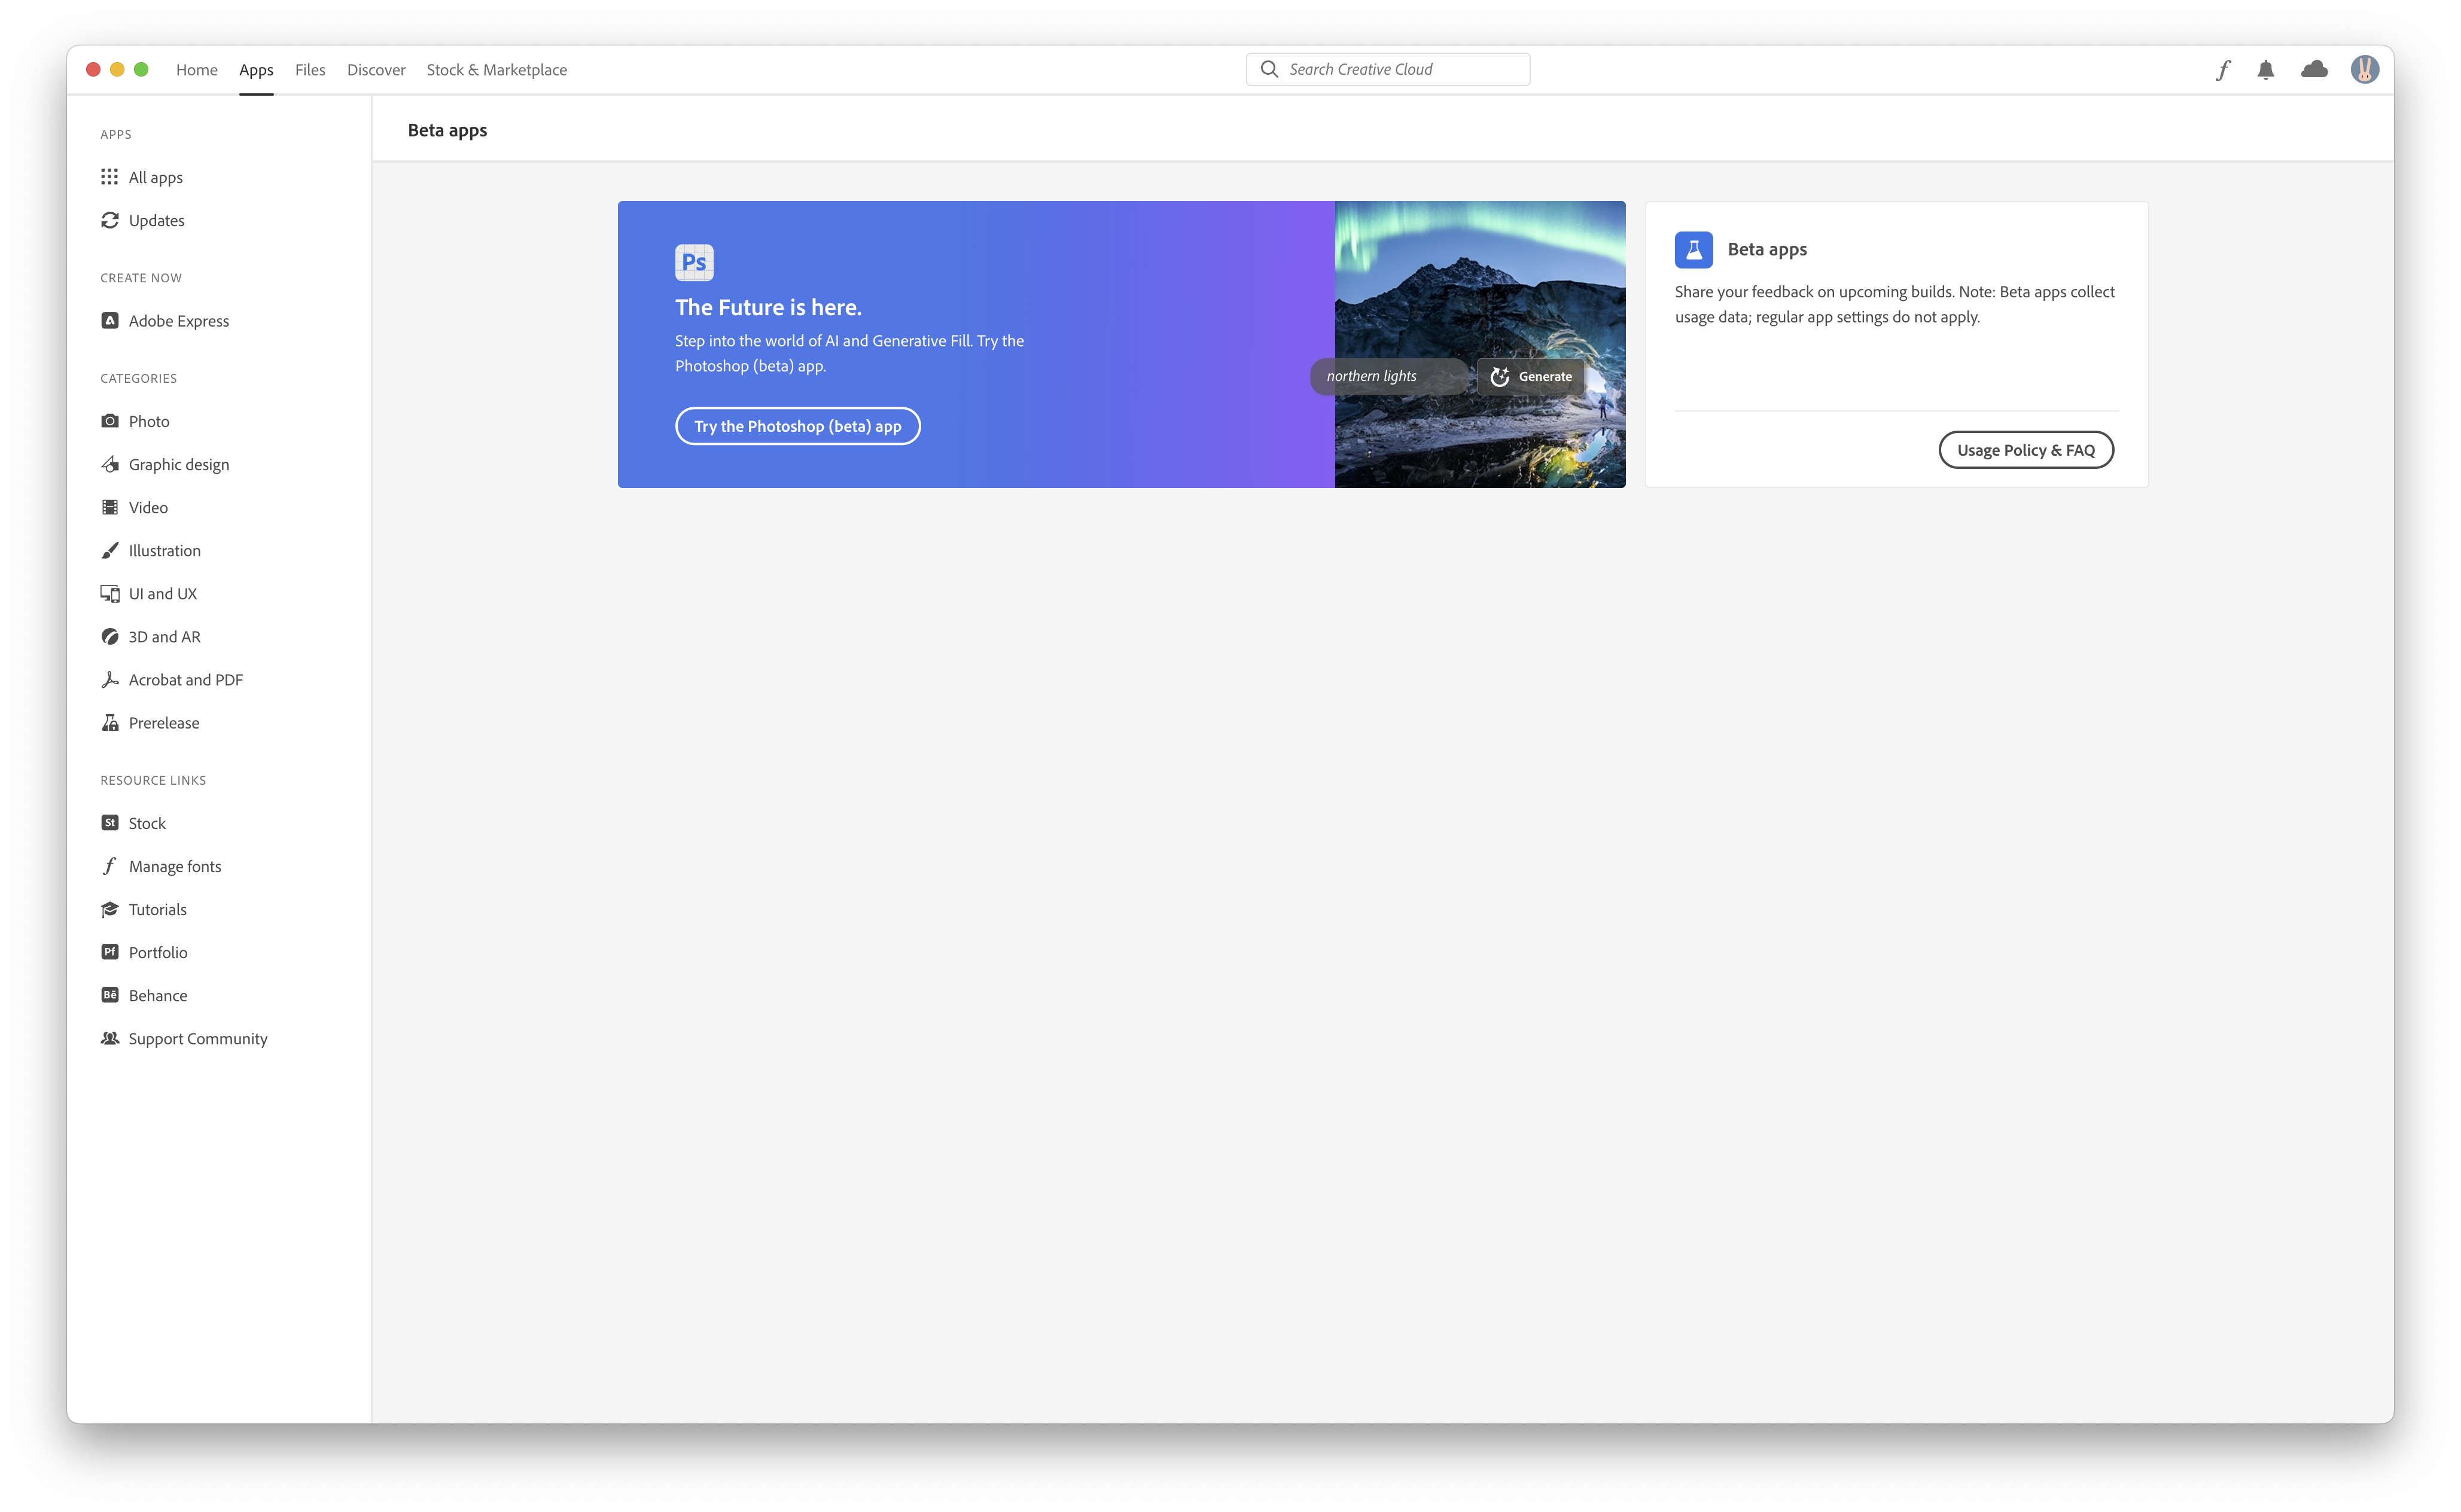The image size is (2461, 1512).
Task: Select 3D and AR category label
Action: click(165, 637)
